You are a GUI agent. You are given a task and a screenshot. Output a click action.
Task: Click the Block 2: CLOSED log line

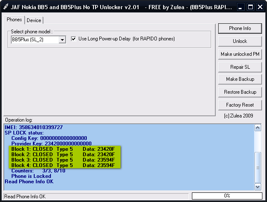(63, 155)
